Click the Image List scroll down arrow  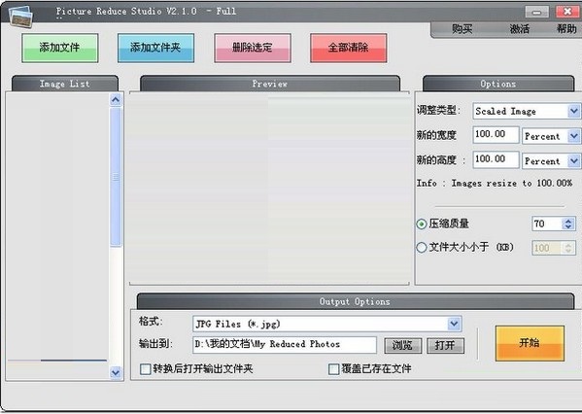tap(116, 372)
